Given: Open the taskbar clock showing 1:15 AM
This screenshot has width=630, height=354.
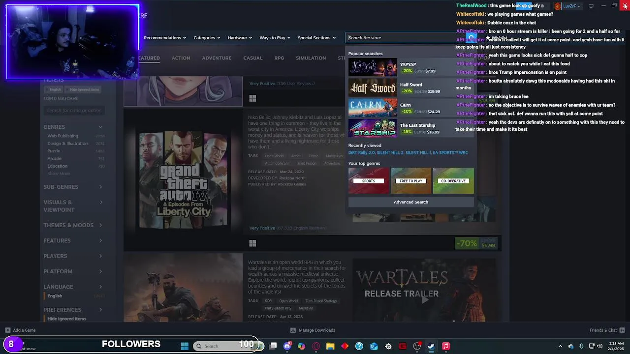Looking at the screenshot, I should (616, 346).
